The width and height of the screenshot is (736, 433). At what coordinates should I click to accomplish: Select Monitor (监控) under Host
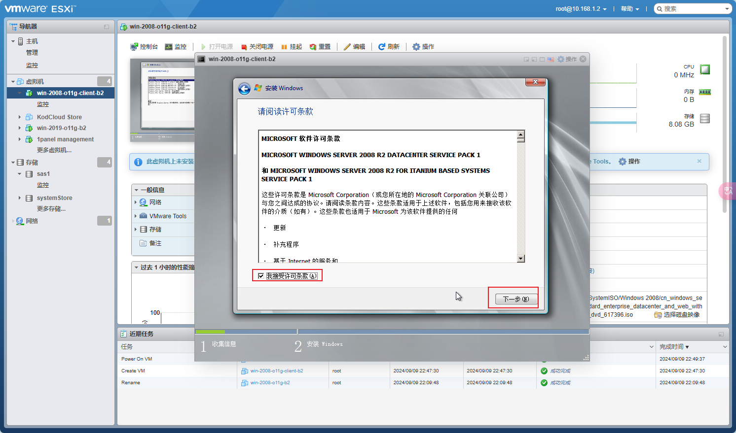pos(32,66)
